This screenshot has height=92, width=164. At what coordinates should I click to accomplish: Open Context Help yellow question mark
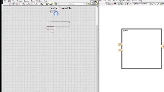coord(88,4)
